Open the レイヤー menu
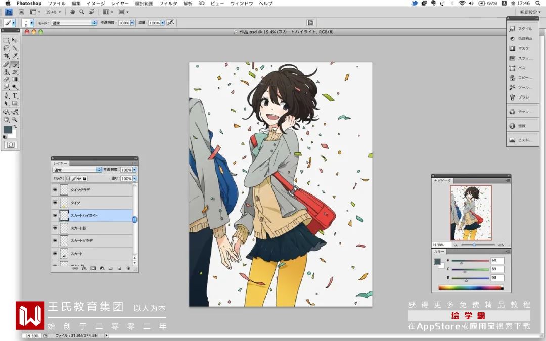The width and height of the screenshot is (546, 341). click(x=120, y=3)
